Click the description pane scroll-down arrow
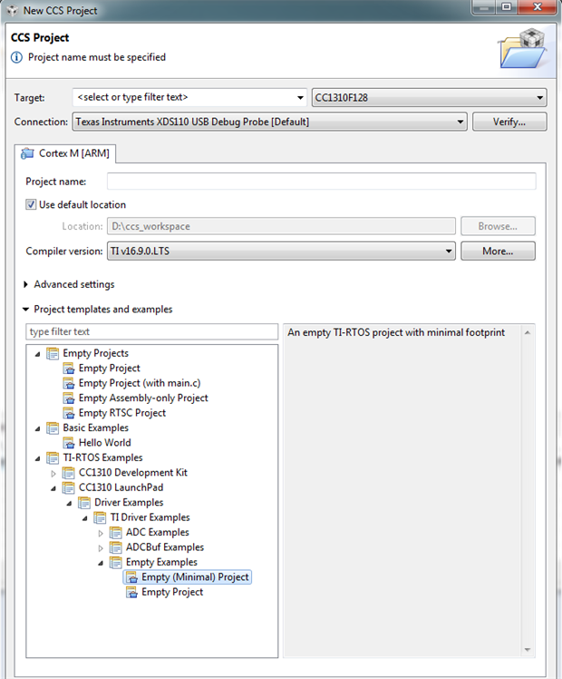Image resolution: width=562 pixels, height=679 pixels. click(528, 649)
